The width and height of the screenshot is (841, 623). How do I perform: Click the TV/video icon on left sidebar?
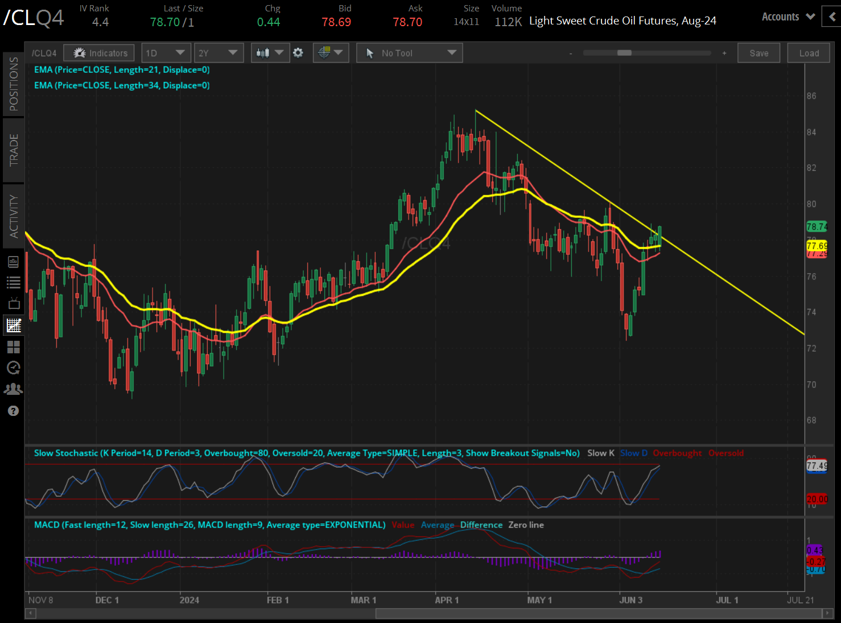coord(14,303)
